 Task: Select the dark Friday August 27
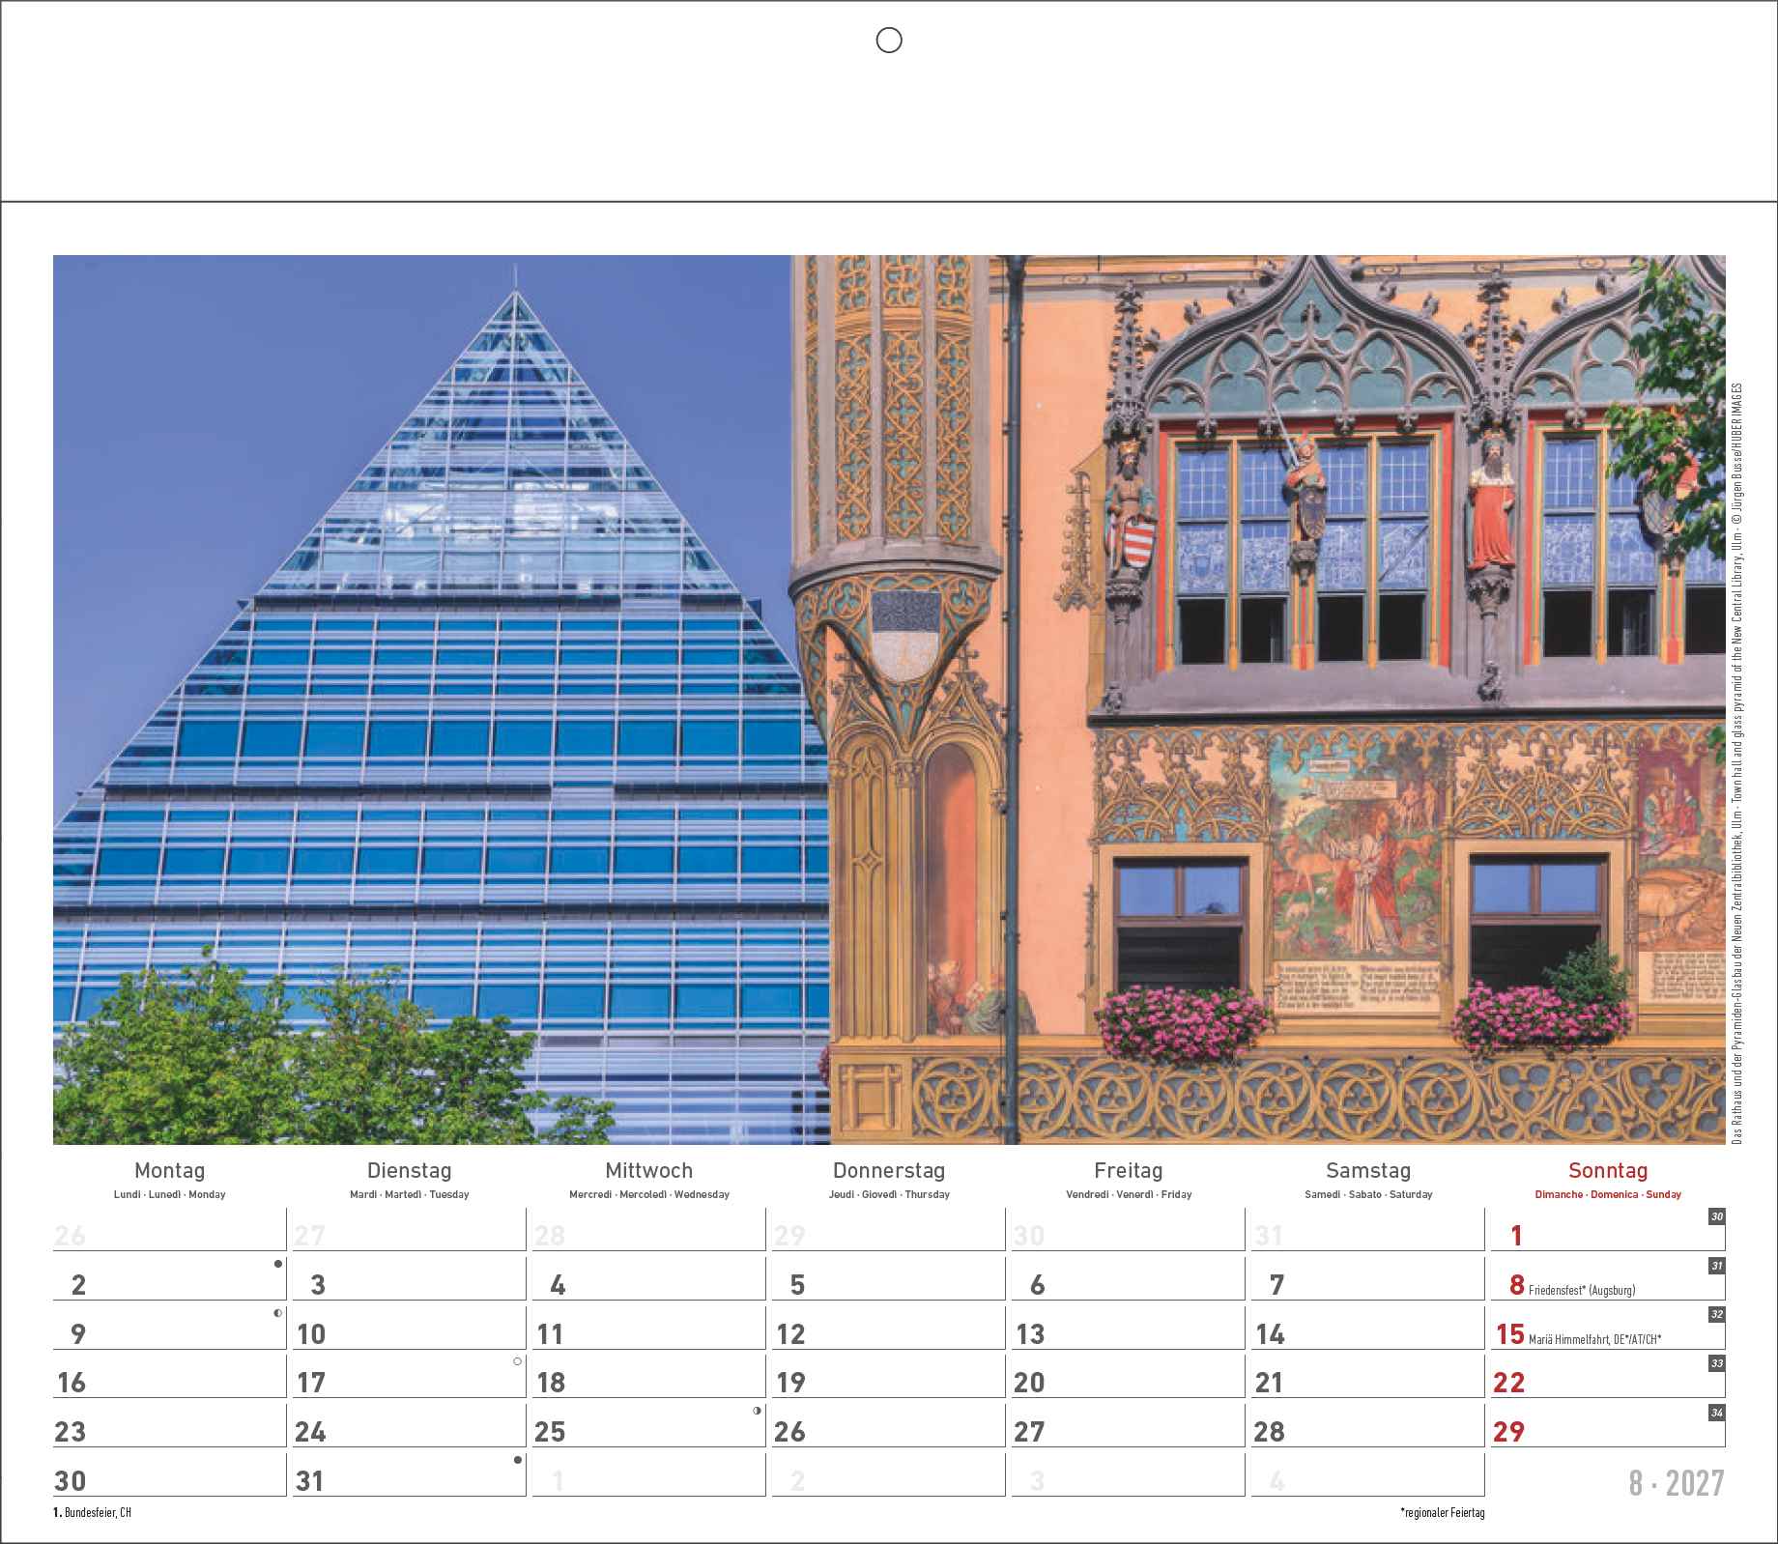(1030, 1432)
